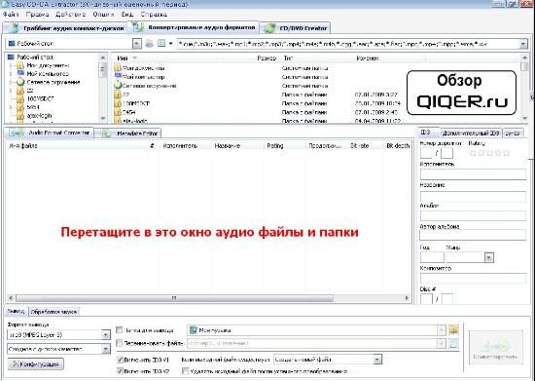Click the folder tree vertical scrollbar
535x381 pixels.
tap(103, 87)
